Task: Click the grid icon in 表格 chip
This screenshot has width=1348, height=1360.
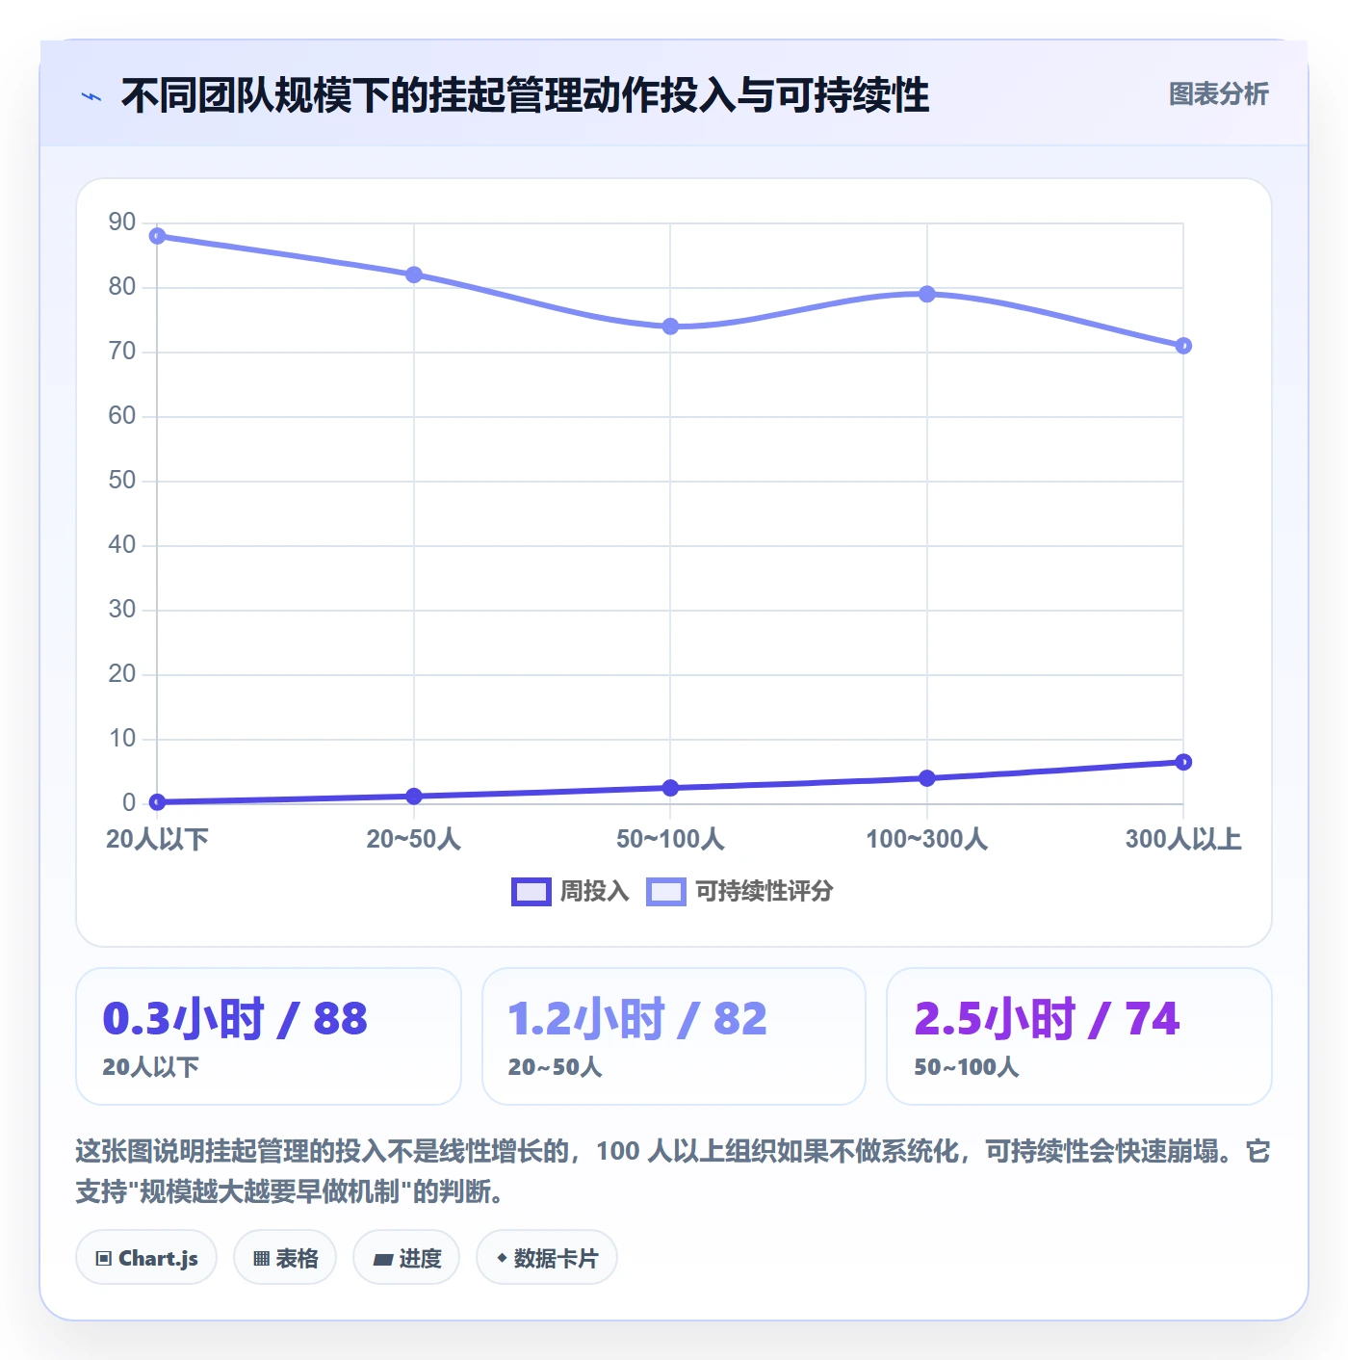Action: pyautogui.click(x=261, y=1258)
